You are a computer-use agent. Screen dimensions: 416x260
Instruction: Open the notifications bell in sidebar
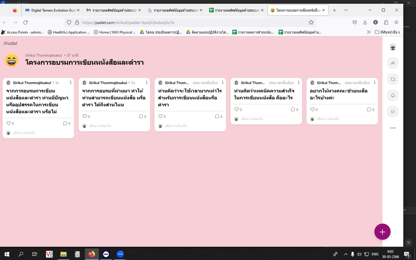pyautogui.click(x=393, y=95)
